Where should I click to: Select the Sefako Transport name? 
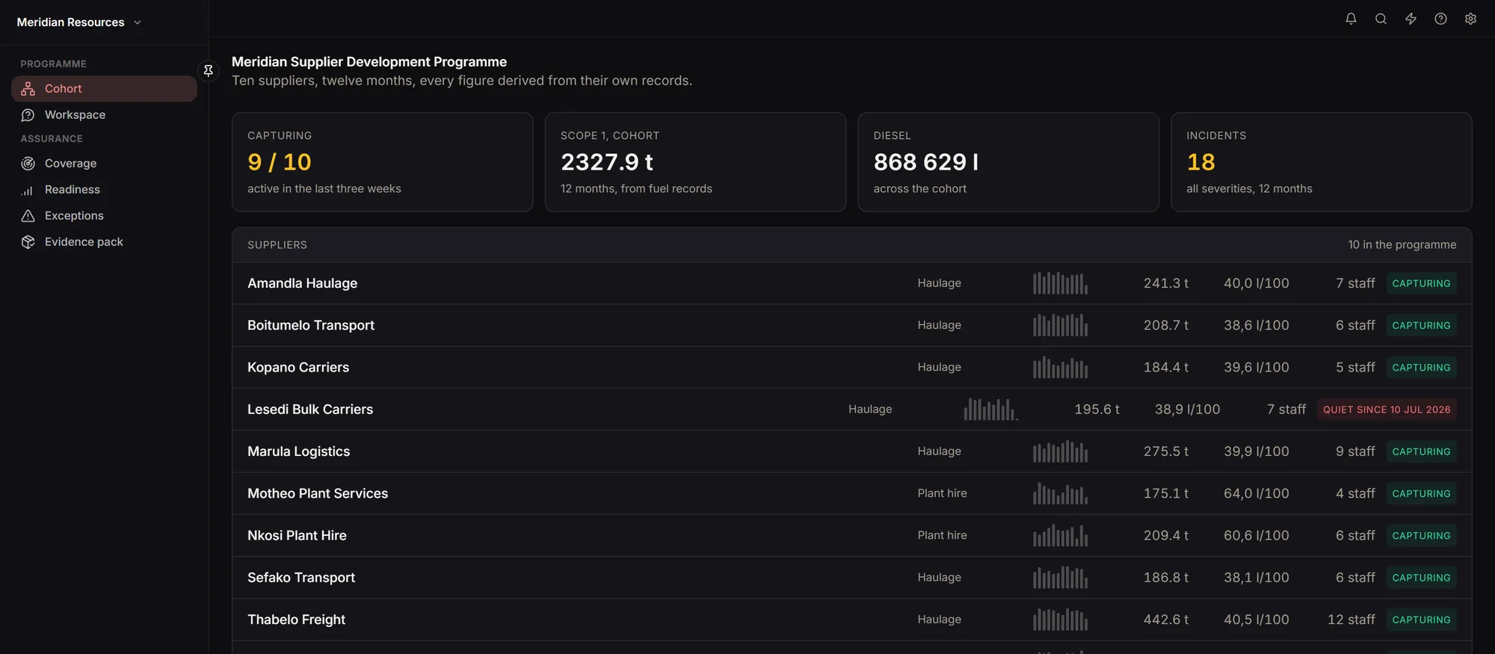point(301,578)
